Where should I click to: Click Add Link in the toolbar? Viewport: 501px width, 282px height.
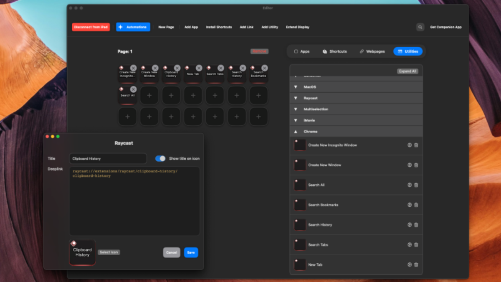pos(247,27)
